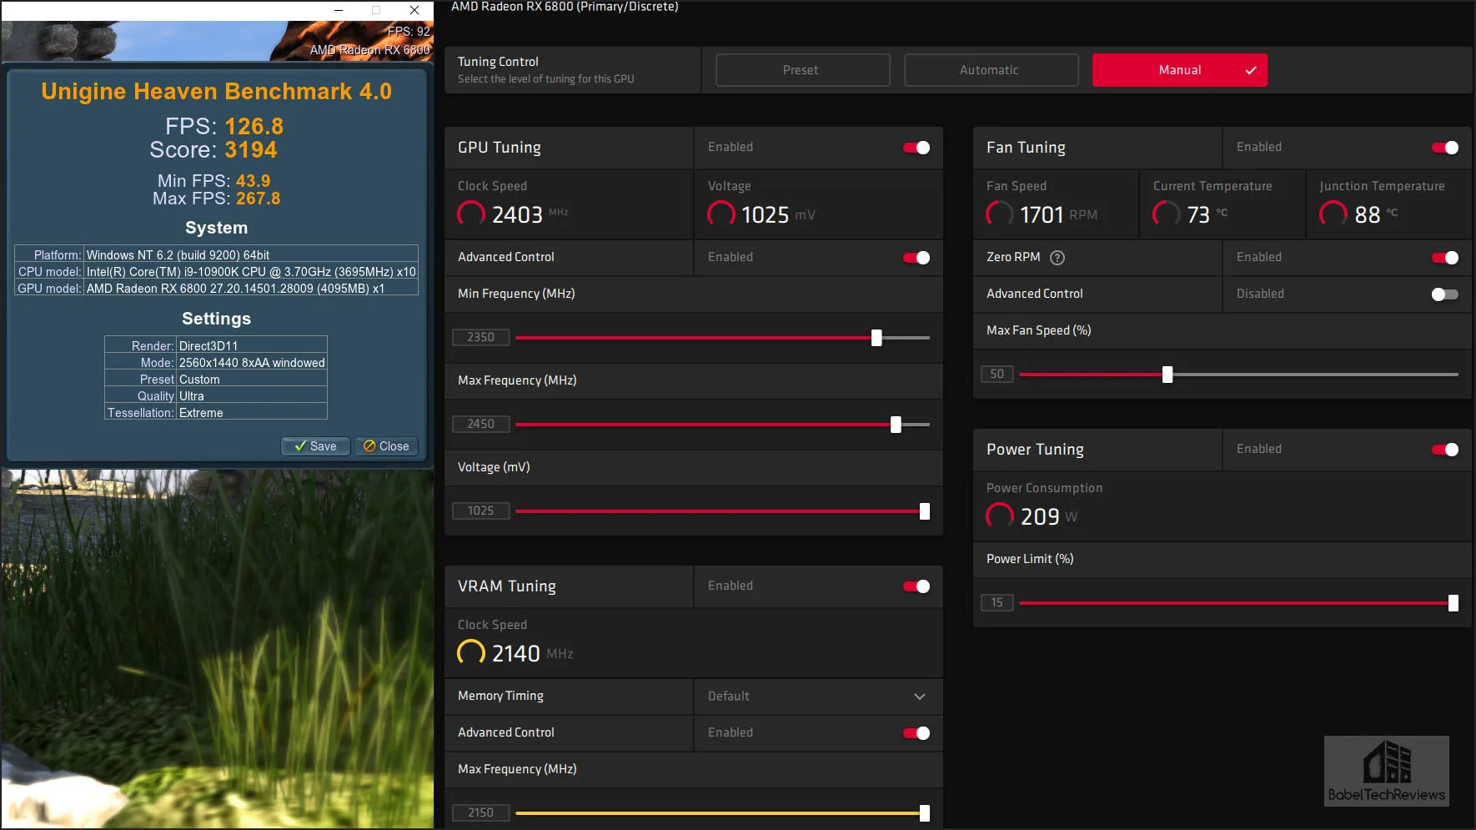This screenshot has width=1476, height=830.
Task: Close the Heaven Benchmark window
Action: tap(414, 10)
